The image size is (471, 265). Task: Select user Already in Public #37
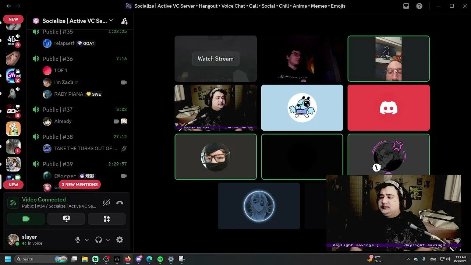[x=85, y=121]
